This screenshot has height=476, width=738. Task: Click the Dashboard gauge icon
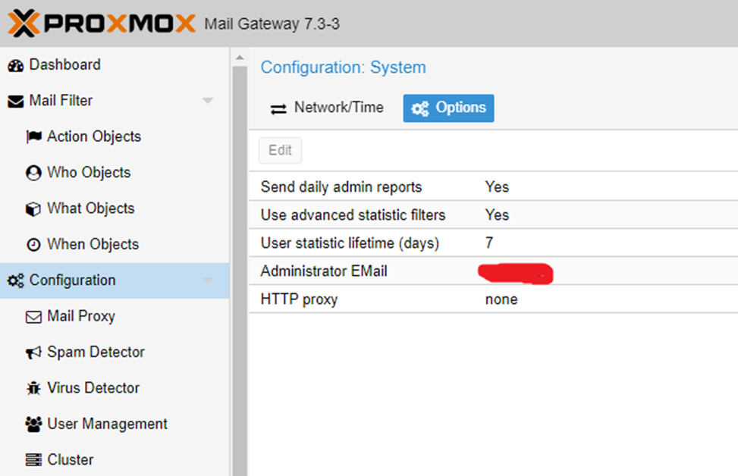pyautogui.click(x=15, y=65)
